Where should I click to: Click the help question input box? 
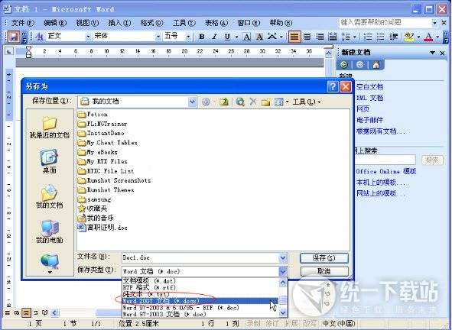point(385,22)
